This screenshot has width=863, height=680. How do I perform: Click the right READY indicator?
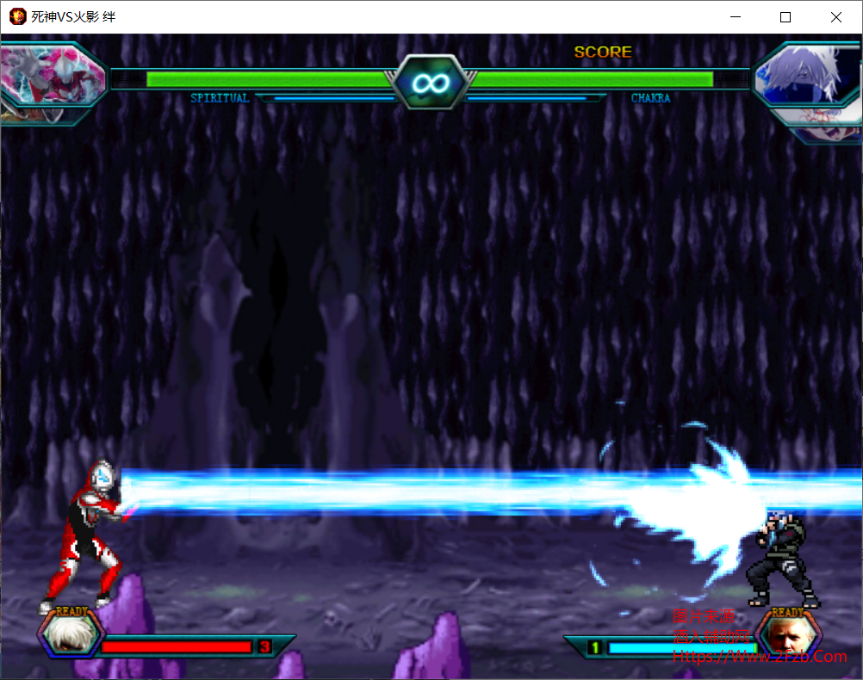click(787, 612)
